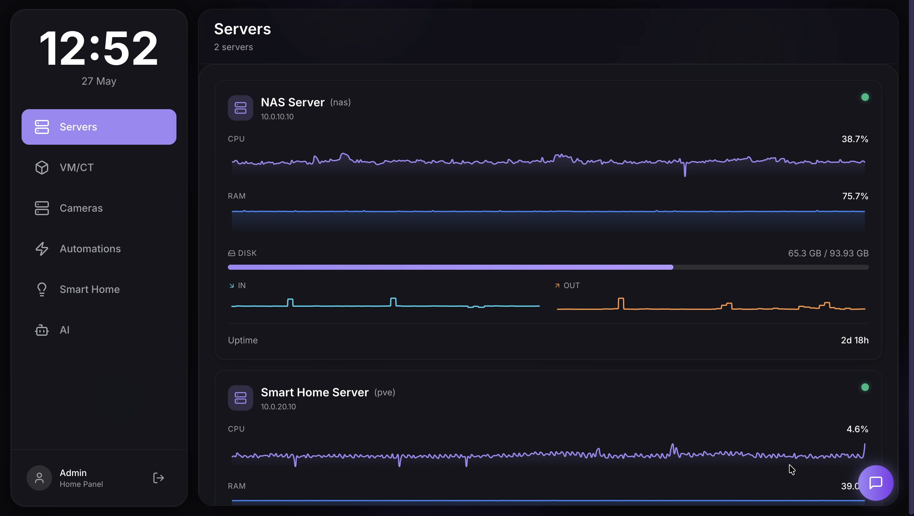Click the Smart Home Server title

pos(315,392)
